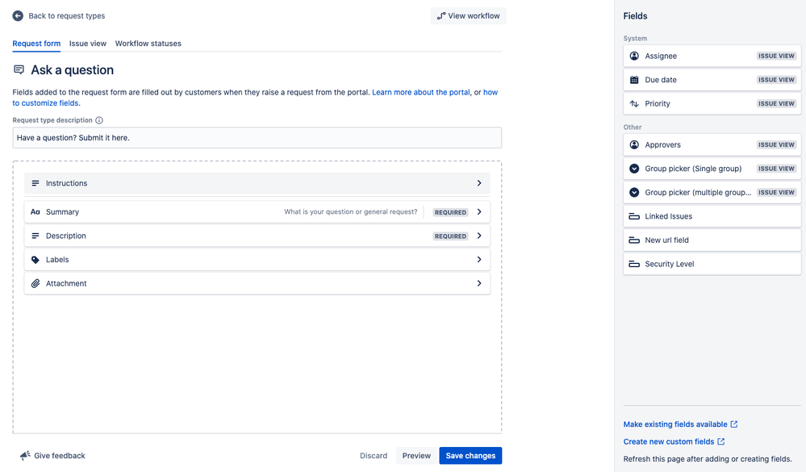Click the New url field icon

pos(634,240)
